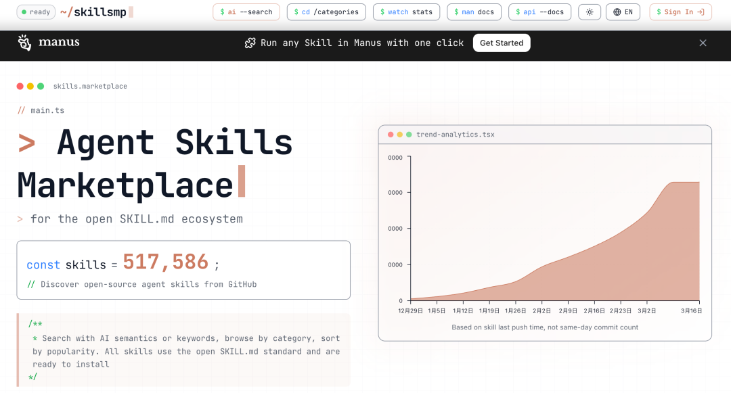The height and width of the screenshot is (393, 731).
Task: Open man docs
Action: click(474, 12)
